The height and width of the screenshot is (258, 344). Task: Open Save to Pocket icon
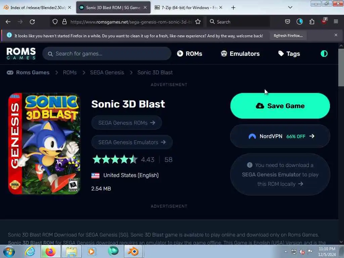288,21
